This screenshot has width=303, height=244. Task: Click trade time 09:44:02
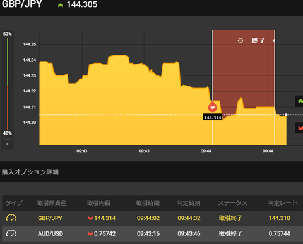148,218
